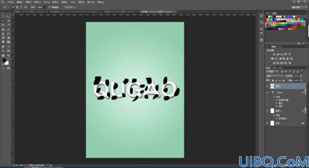Select the Lasso tool in toolbox
The width and height of the screenshot is (309, 168).
pos(3,21)
